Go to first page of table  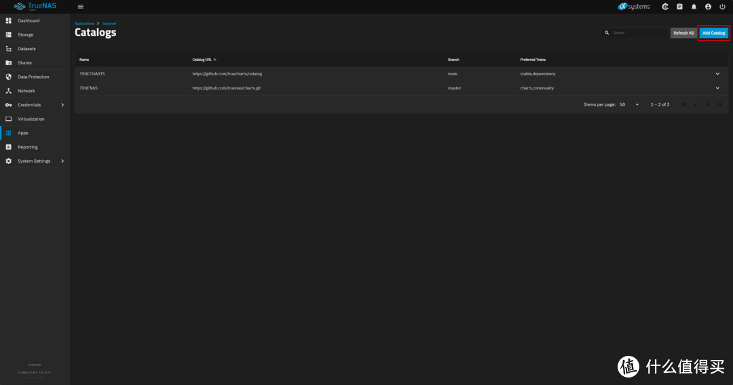(684, 104)
